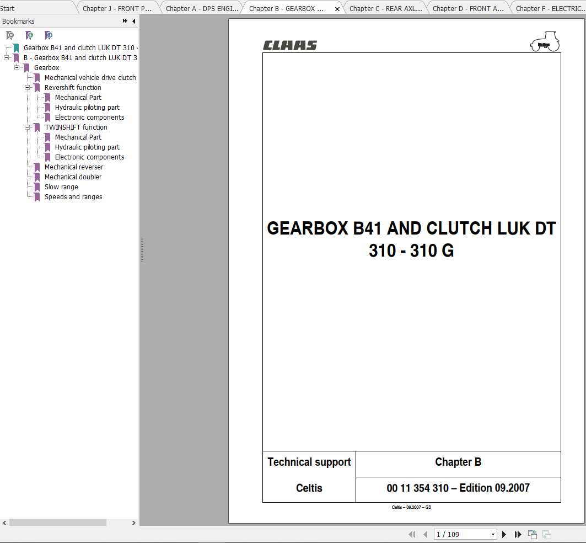The width and height of the screenshot is (586, 543).
Task: Switch to Chapter D - FRONT A... tab
Action: point(468,9)
